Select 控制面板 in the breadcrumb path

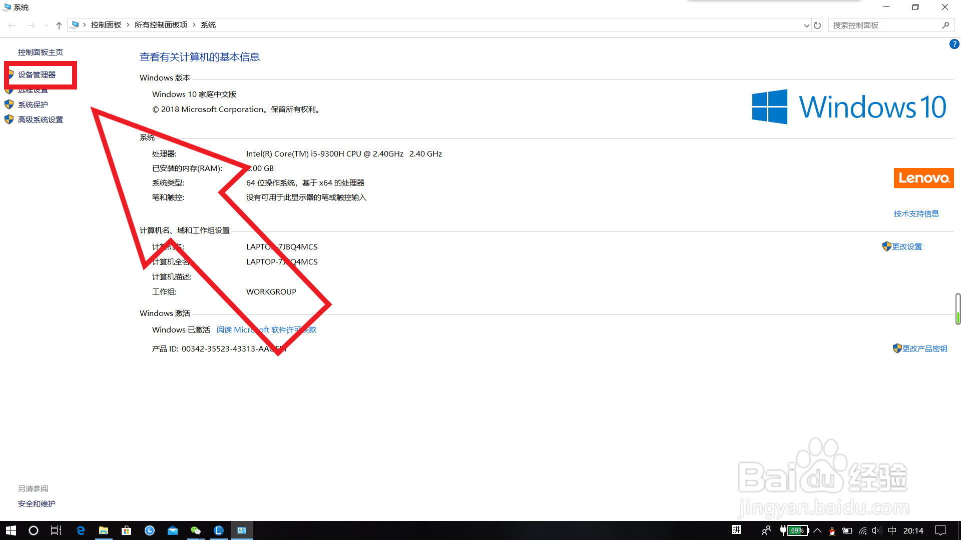(106, 25)
